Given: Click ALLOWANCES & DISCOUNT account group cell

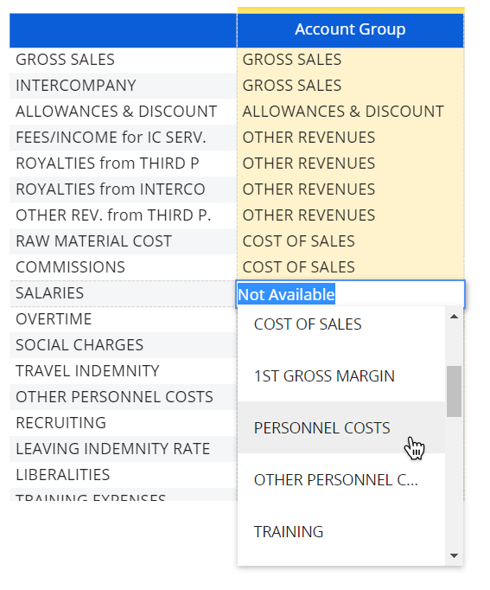Looking at the screenshot, I should coord(351,112).
